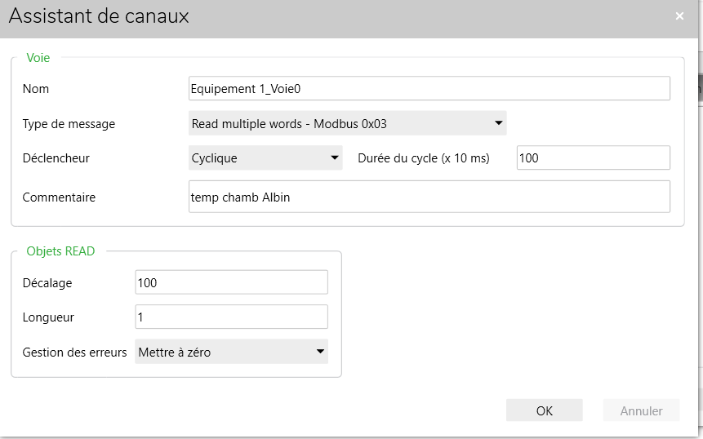Click the Voie group heading
The image size is (703, 439).
(x=38, y=58)
